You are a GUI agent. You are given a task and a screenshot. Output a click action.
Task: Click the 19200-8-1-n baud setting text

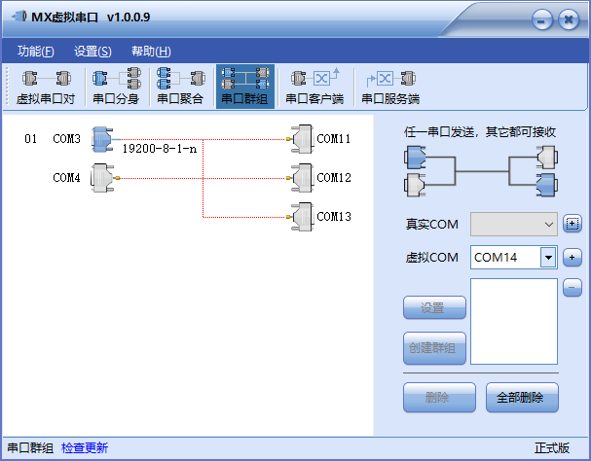point(160,149)
